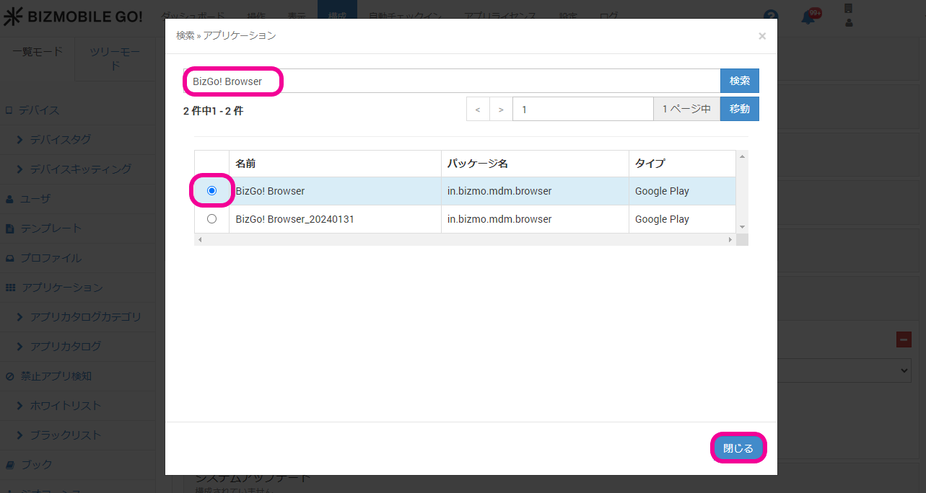Select the BizGo! Browser_20240131 radio button
Viewport: 926px width, 493px height.
211,219
